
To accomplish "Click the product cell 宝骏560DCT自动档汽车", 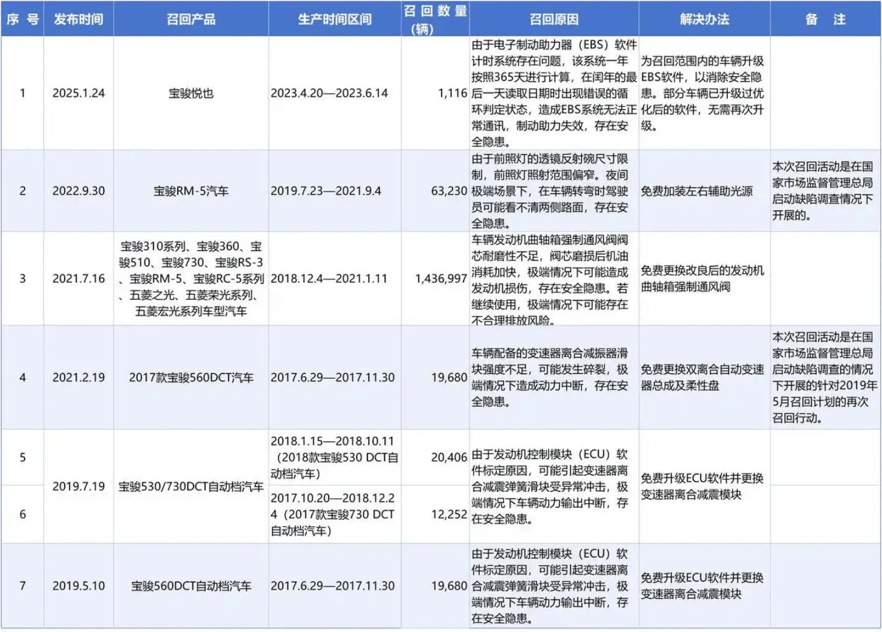I will pyautogui.click(x=191, y=586).
